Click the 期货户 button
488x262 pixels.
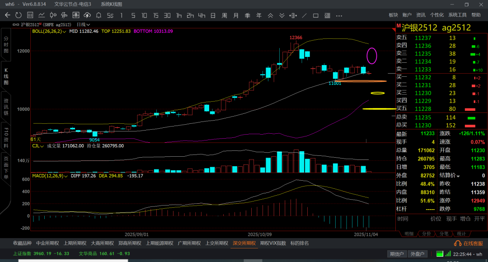point(397,254)
